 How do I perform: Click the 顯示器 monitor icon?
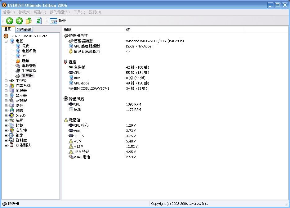tap(12, 96)
